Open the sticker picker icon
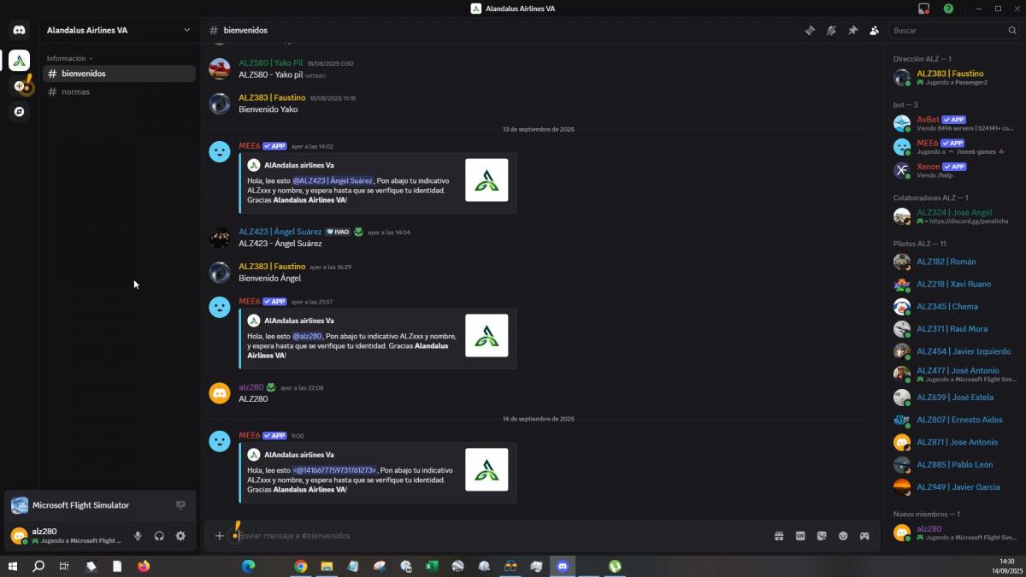 pos(822,536)
